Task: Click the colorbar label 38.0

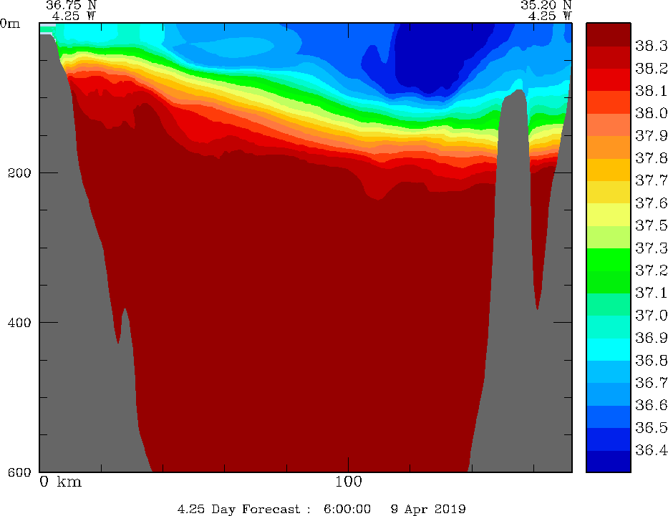Action: click(x=651, y=113)
